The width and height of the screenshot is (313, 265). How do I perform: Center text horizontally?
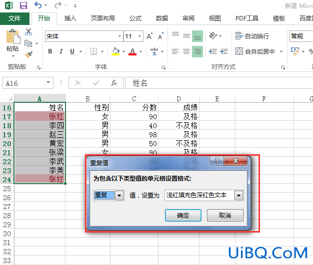click(x=186, y=51)
